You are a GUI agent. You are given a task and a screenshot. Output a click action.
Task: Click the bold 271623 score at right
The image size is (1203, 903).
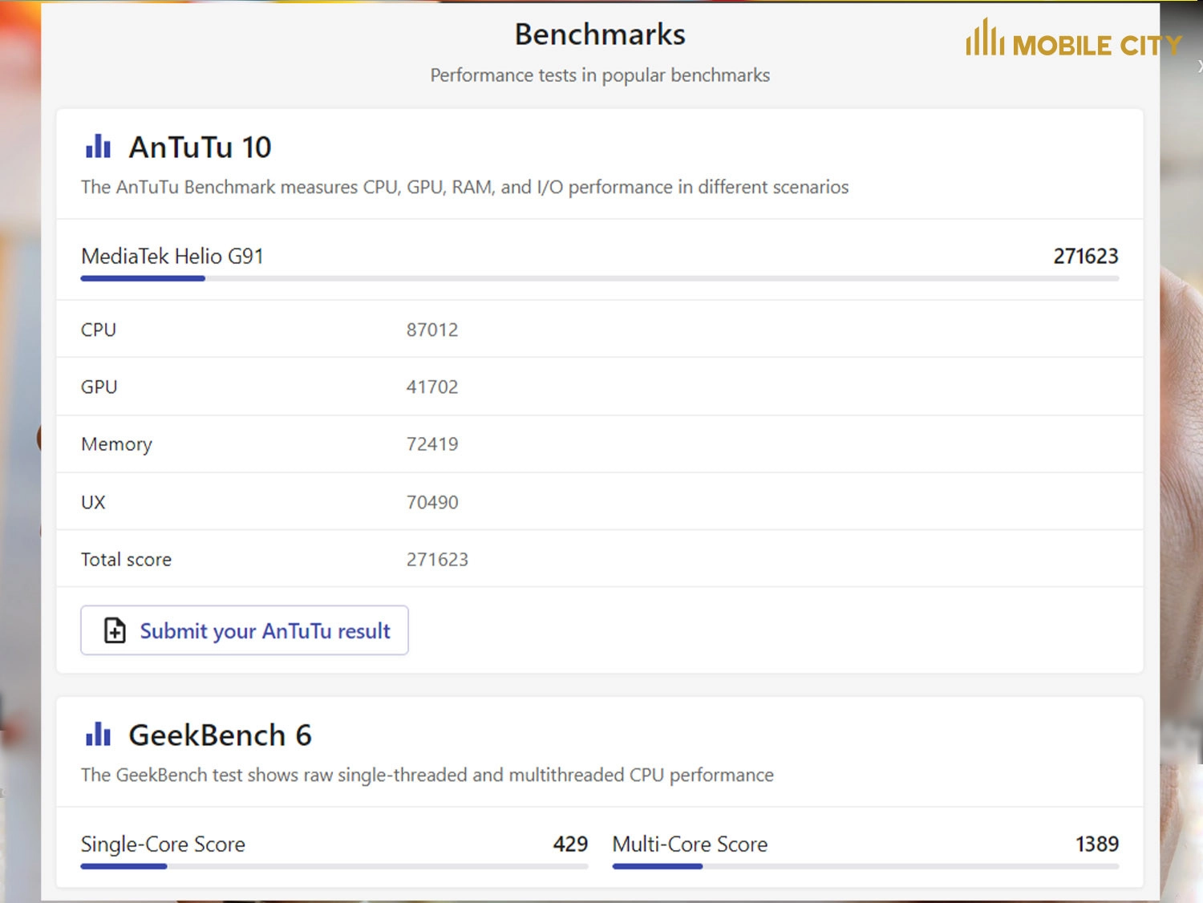click(x=1085, y=256)
